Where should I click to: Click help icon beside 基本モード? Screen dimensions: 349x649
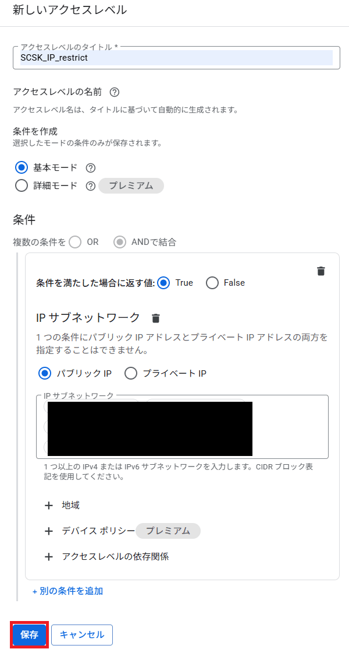pos(90,168)
